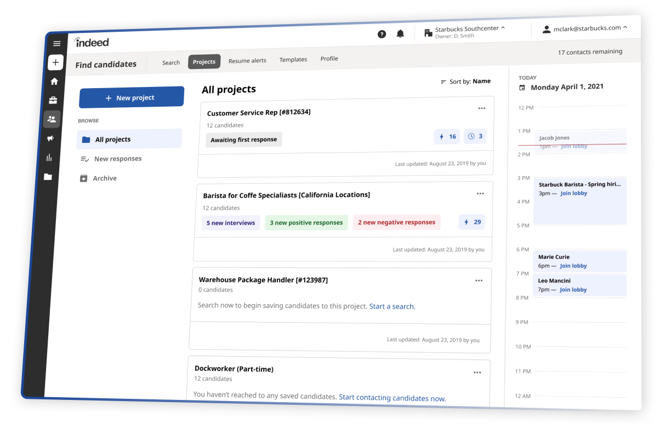Change Sort by: Name option

point(465,82)
